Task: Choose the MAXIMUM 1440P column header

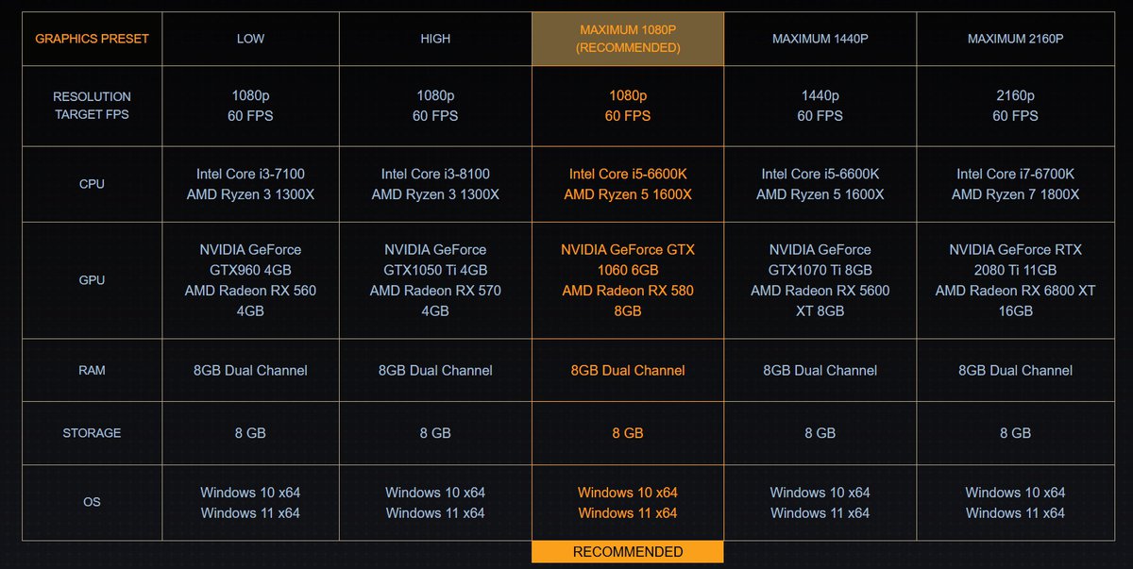Action: point(820,39)
